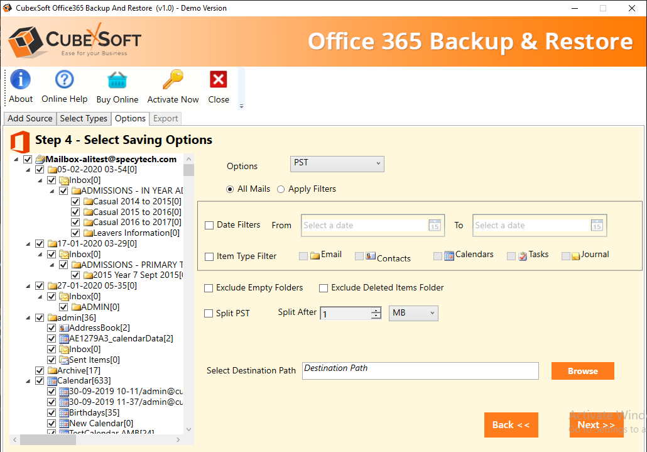Click the Back << button
The height and width of the screenshot is (452, 647).
coord(511,425)
